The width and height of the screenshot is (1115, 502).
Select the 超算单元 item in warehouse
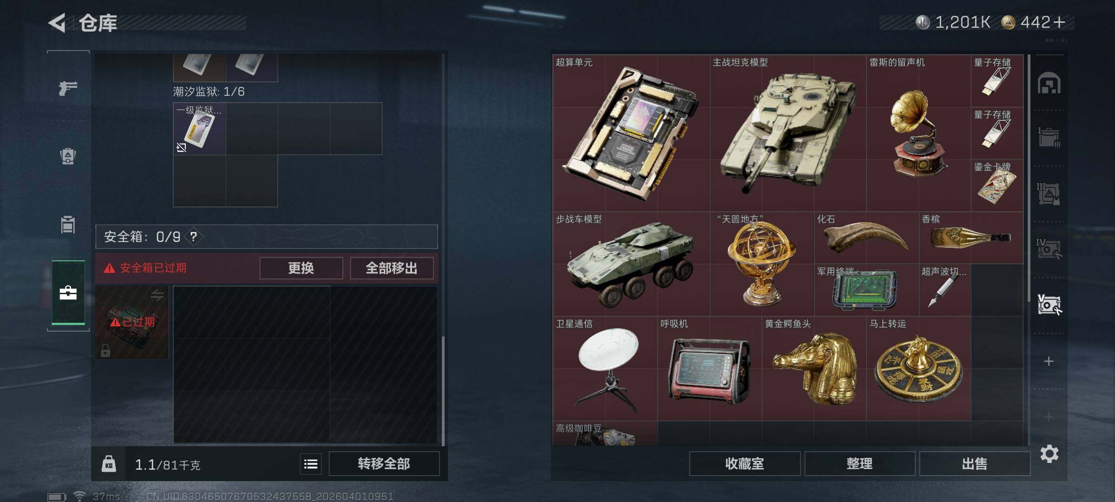coord(631,133)
